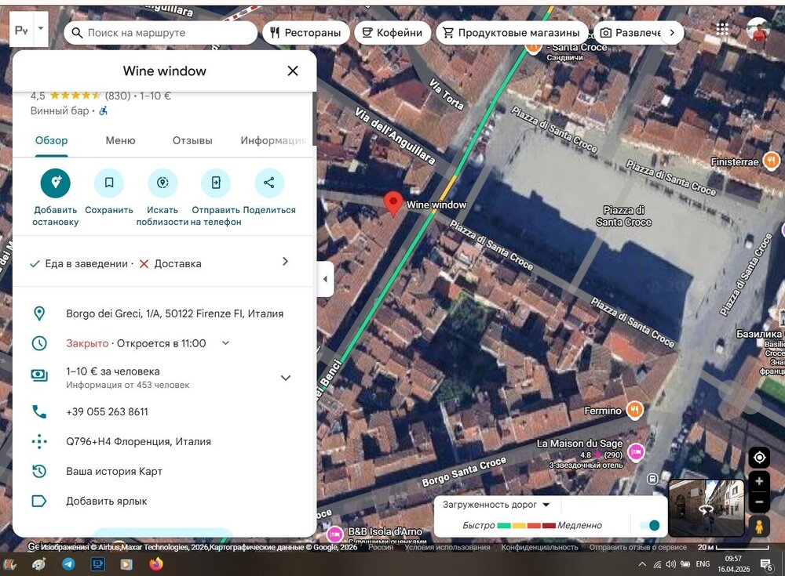Open Firefox from the Windows taskbar
The width and height of the screenshot is (785, 576).
155,563
